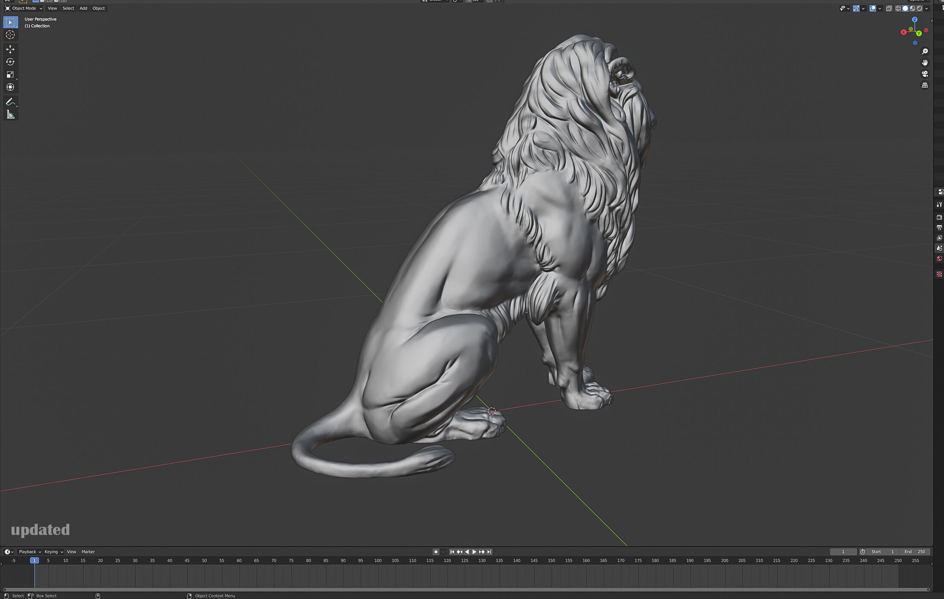Open the Add menu
944x599 pixels.
point(83,9)
